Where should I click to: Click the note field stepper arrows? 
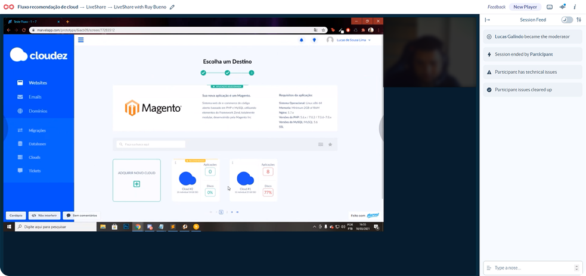click(576, 268)
